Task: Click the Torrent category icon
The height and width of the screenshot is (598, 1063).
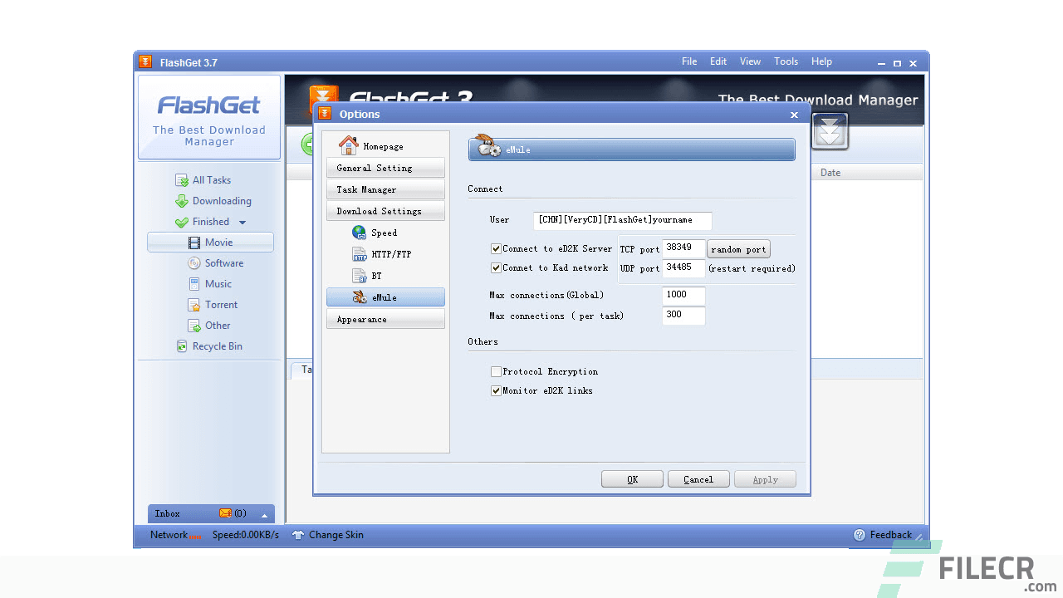Action: [x=194, y=305]
